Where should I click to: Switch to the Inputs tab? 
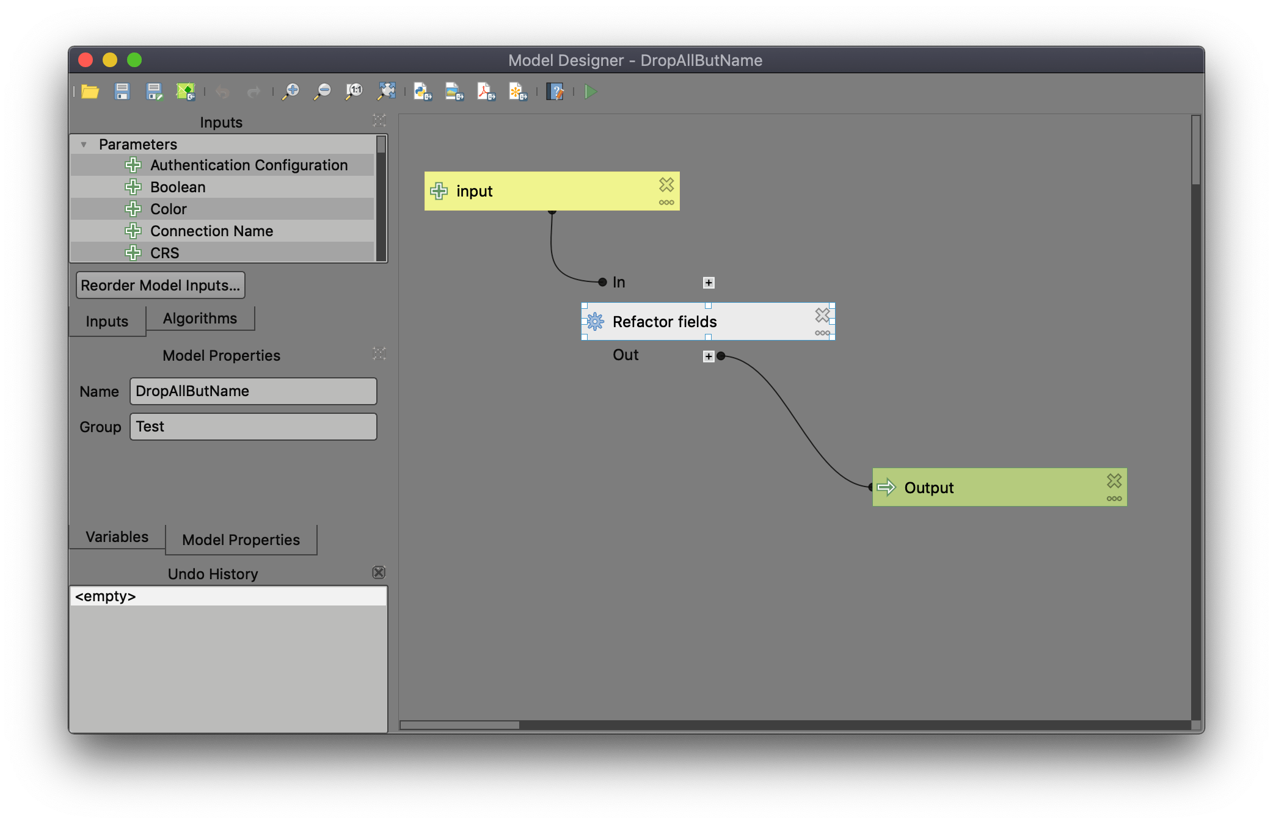(x=105, y=318)
